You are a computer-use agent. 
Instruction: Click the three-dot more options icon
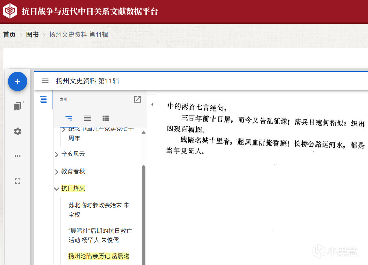click(x=18, y=156)
